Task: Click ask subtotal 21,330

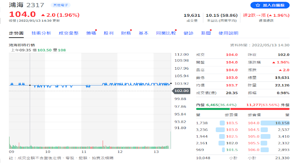Action: pos(282,158)
